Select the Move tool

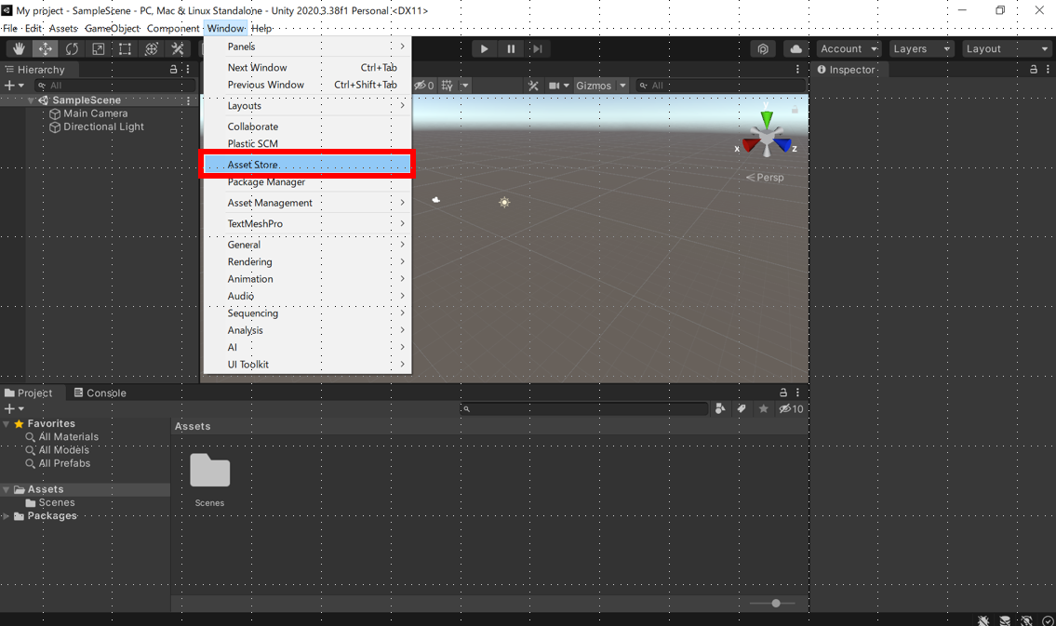(45, 48)
